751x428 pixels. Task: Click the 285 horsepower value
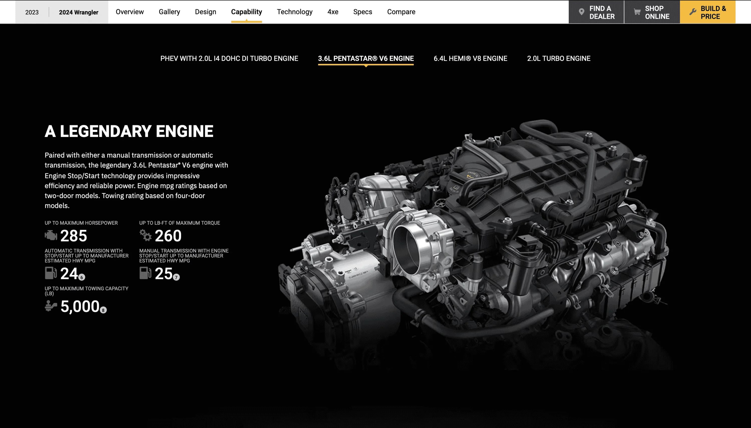click(x=73, y=236)
